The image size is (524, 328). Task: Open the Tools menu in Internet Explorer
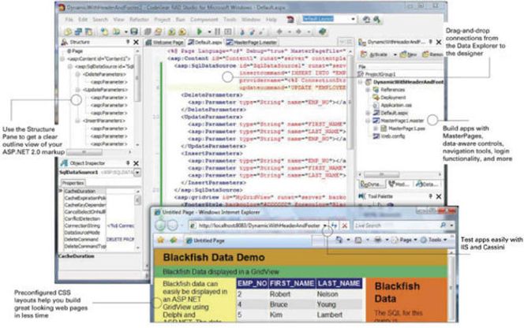point(434,240)
